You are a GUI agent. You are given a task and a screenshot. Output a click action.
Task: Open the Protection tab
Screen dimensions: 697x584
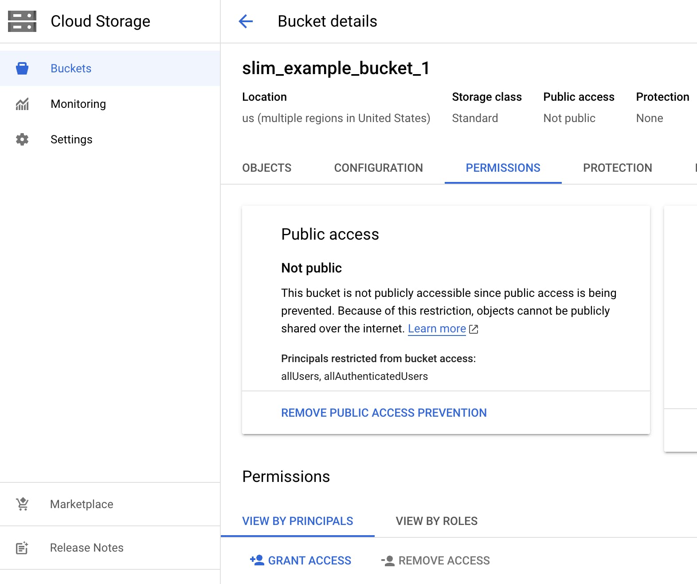pyautogui.click(x=617, y=168)
